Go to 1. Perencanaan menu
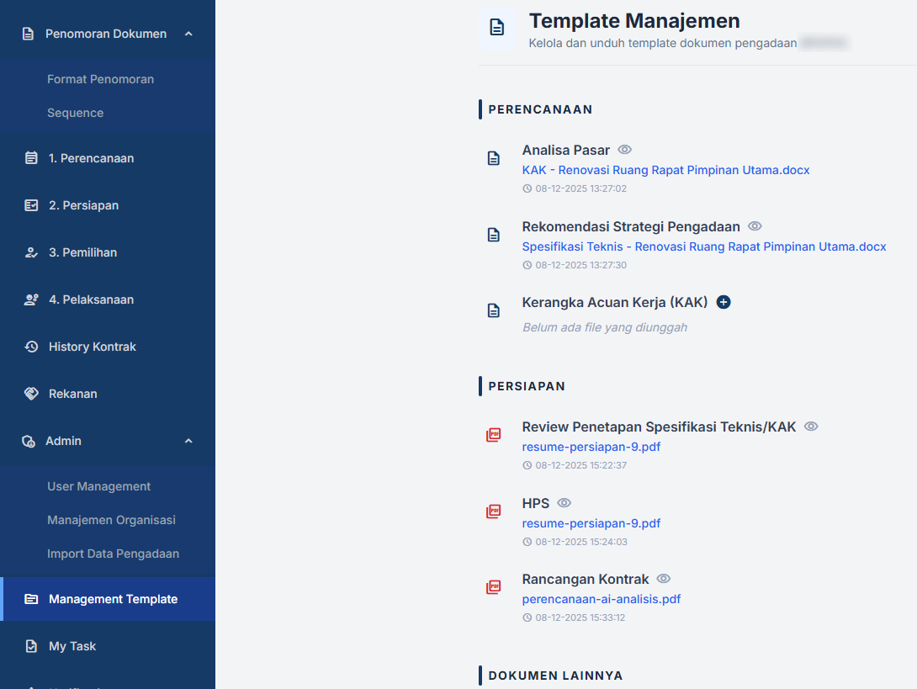The width and height of the screenshot is (917, 689). pos(91,158)
